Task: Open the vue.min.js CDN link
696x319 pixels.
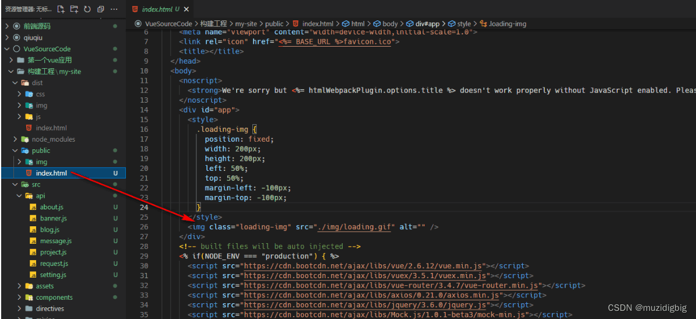Action: point(363,266)
